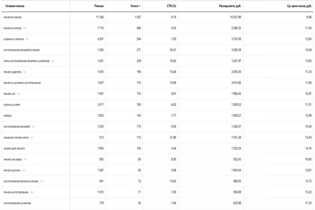The image size is (315, 210).
Task: Expand ellipsis beside 'печать ип'
Action: 19,94
